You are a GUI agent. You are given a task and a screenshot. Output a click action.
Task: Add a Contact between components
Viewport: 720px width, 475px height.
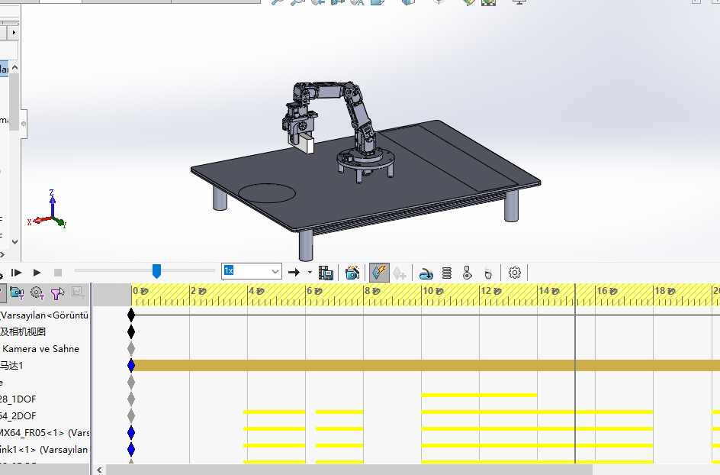[x=467, y=273]
